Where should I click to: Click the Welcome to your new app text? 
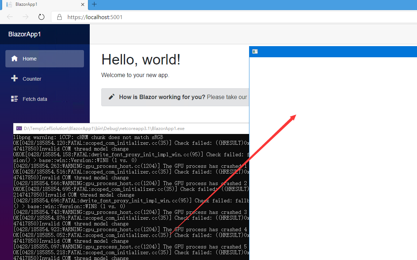coord(135,75)
